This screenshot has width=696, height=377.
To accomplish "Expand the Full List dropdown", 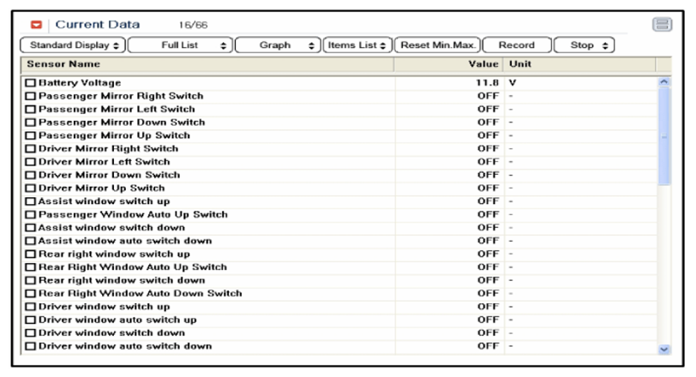I will coord(180,45).
